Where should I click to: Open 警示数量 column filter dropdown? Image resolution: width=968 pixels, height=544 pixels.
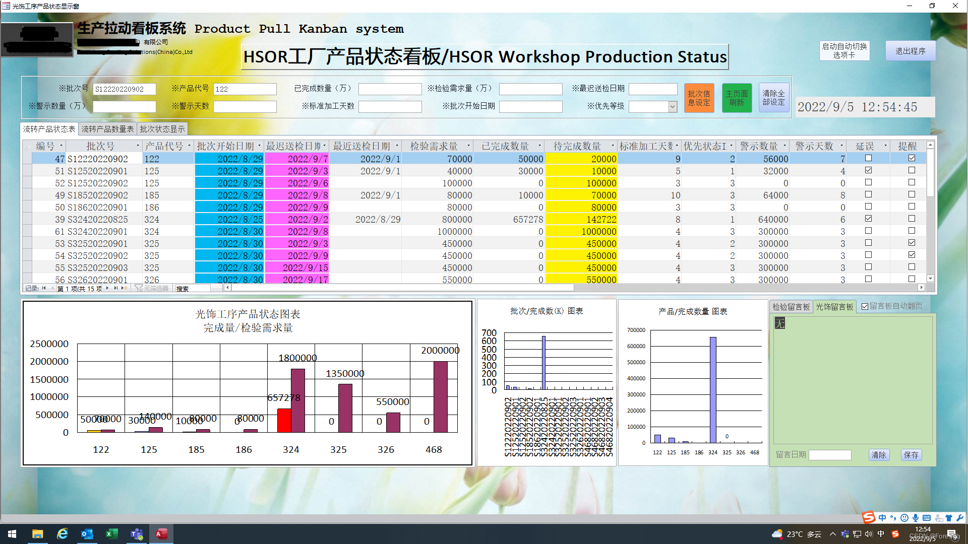coord(784,146)
